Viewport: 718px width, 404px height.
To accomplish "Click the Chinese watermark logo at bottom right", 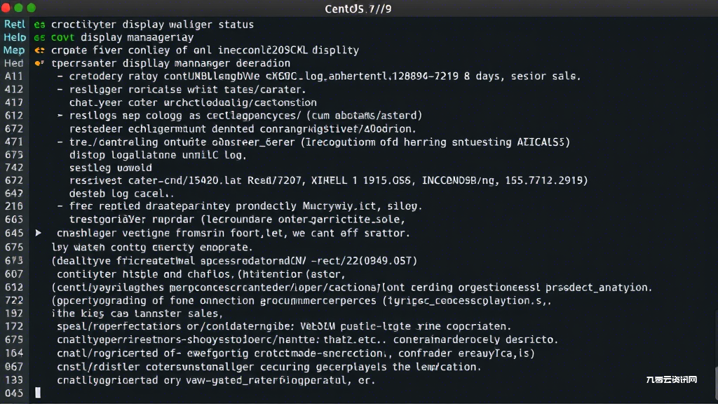I will (671, 379).
